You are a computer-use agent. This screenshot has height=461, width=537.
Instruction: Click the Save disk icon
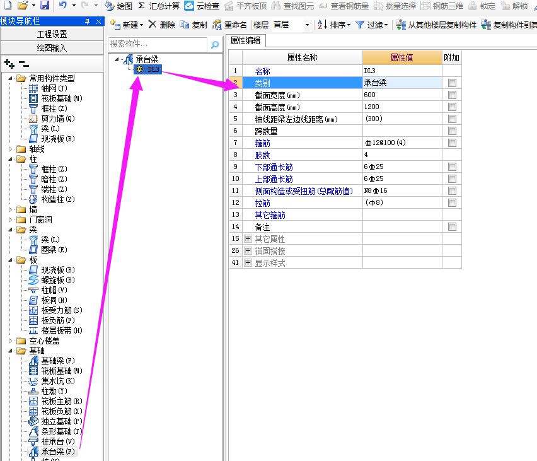click(45, 5)
